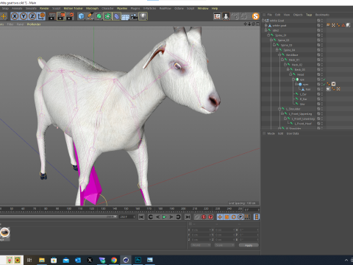Add a light object
Viewport: 353px width, 265px height.
click(x=143, y=16)
